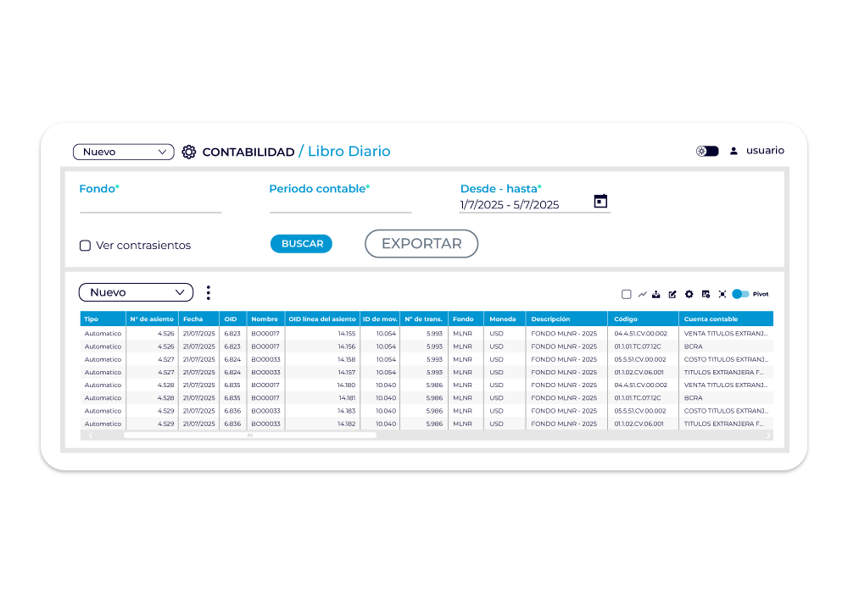Click the Fondo input field
848x593 pixels.
pyautogui.click(x=150, y=204)
